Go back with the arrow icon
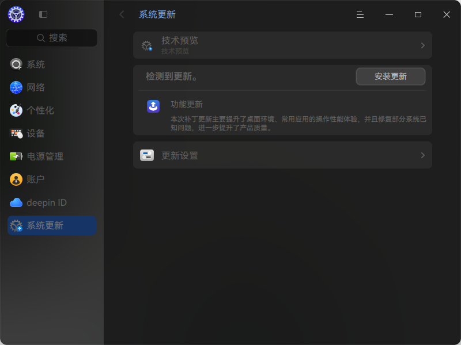 (122, 14)
